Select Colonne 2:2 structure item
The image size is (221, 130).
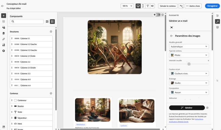click(x=31, y=62)
